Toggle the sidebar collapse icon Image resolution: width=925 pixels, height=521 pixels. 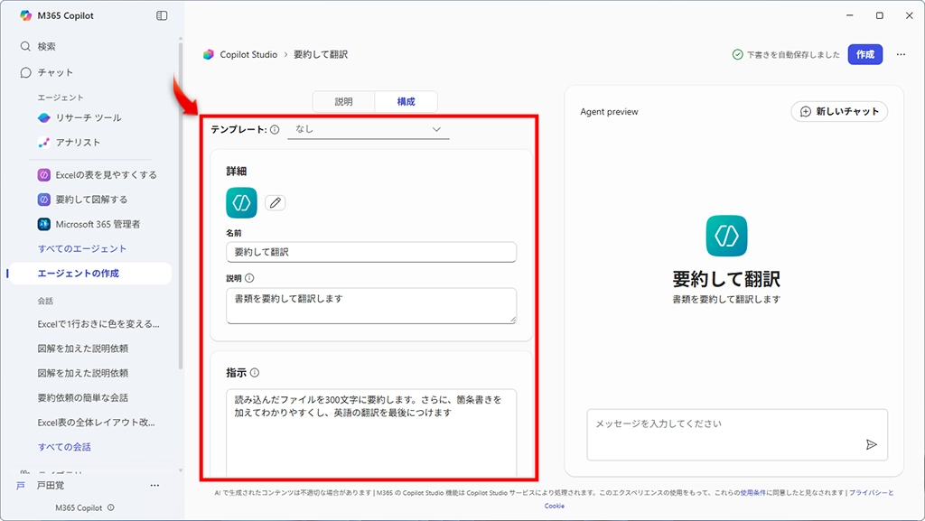pos(162,15)
